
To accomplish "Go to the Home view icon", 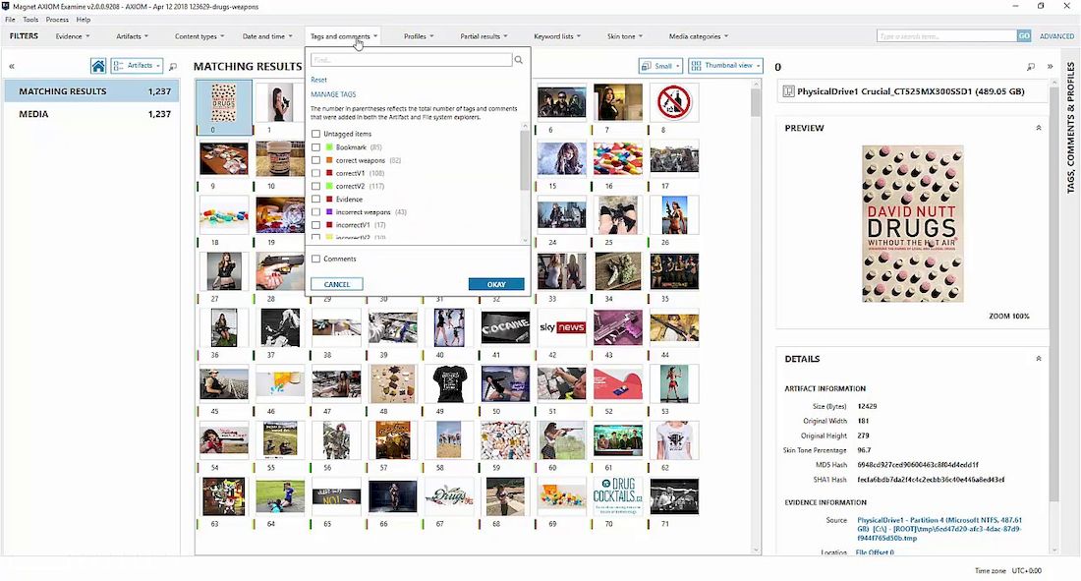I will coord(98,66).
